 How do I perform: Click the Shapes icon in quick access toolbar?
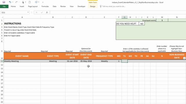pos(36,2)
